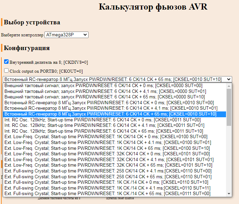
Task: Choose Ext. Low-Freq. Crystal 1K CK CKSEL=0100 SUT=01
Action: [x=115, y=142]
